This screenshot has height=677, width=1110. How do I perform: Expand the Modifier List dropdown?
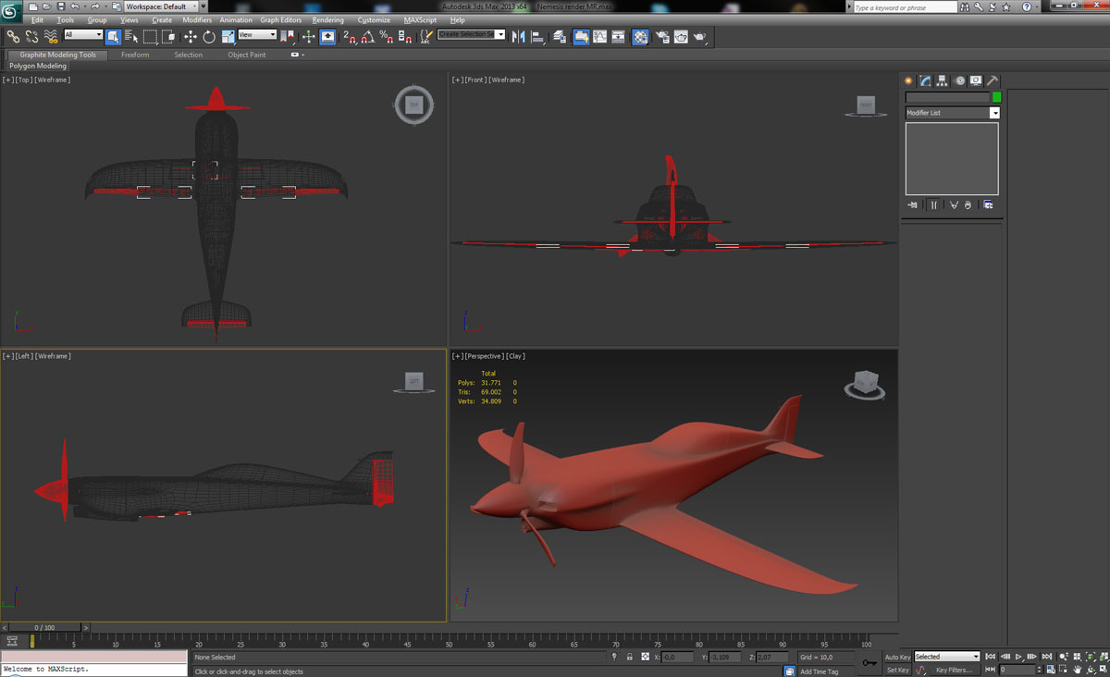(994, 113)
